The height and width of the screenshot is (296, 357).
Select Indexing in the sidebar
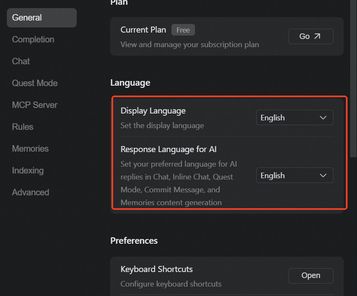coord(28,170)
